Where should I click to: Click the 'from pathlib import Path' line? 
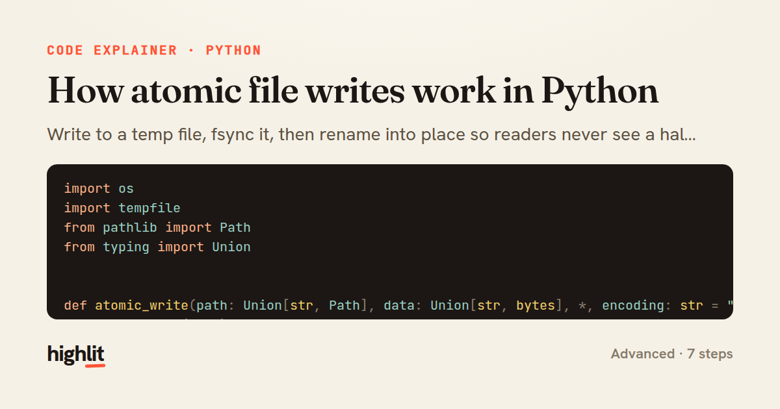point(157,227)
